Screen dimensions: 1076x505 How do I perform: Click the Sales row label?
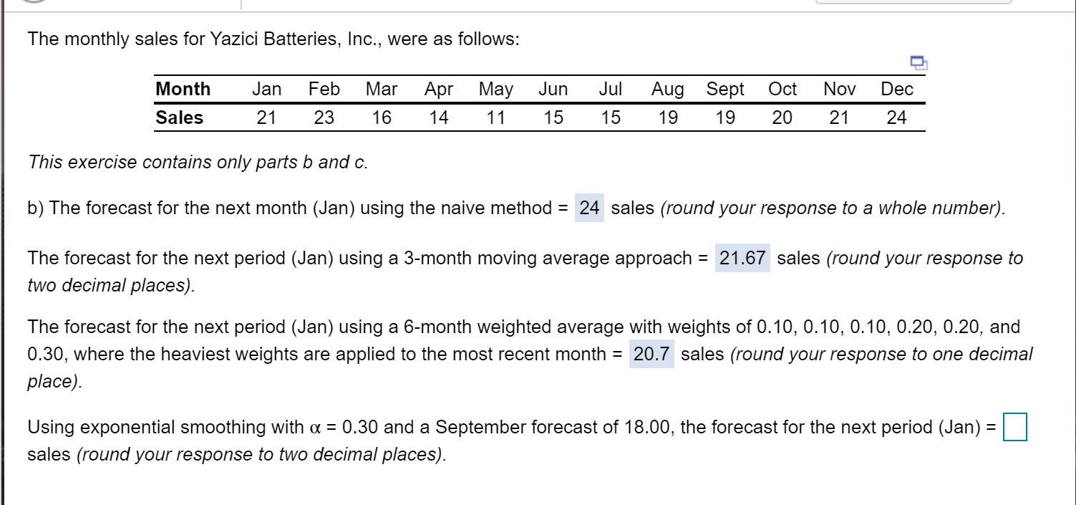point(180,117)
